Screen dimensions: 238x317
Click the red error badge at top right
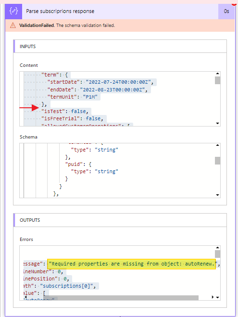(x=235, y=4)
